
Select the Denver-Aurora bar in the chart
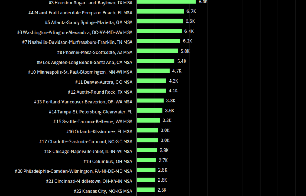click(x=152, y=81)
